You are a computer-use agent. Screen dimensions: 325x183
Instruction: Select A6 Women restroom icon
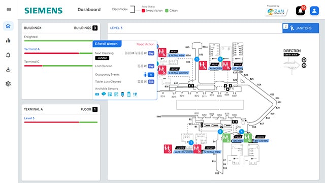(x=203, y=66)
